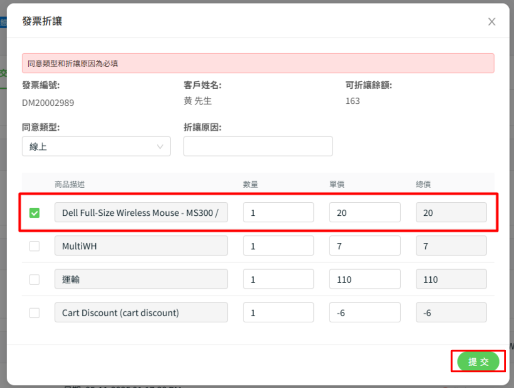The height and width of the screenshot is (388, 514).
Task: Click unit price field for MultiWH
Action: click(x=365, y=246)
